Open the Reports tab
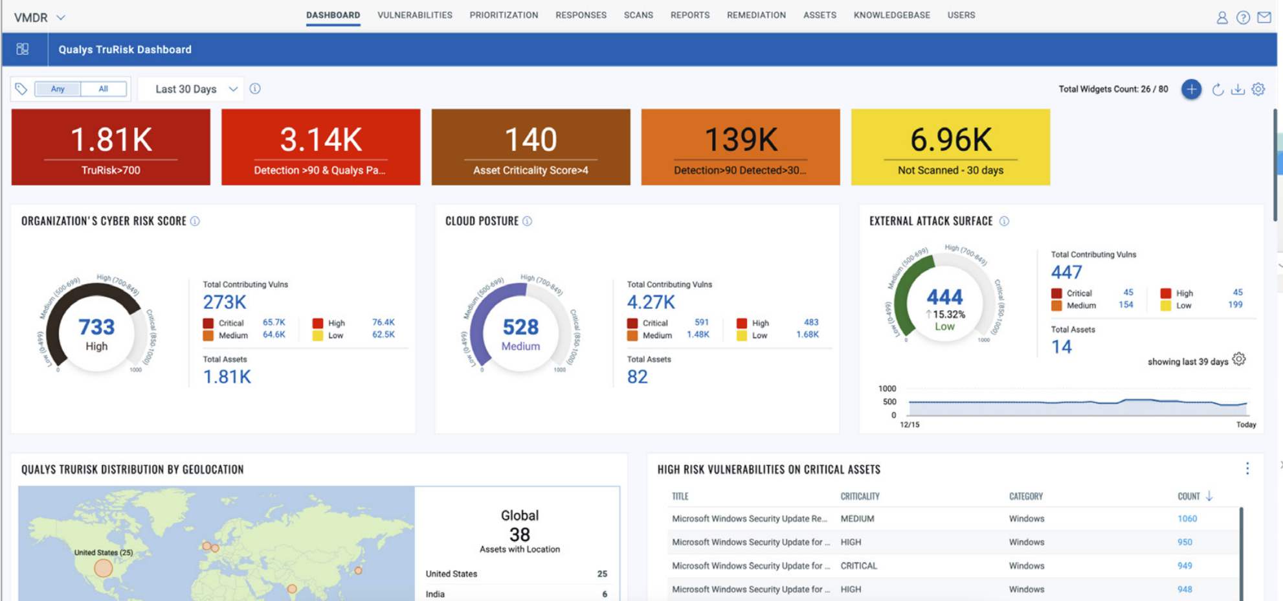Image resolution: width=1283 pixels, height=601 pixels. (690, 15)
